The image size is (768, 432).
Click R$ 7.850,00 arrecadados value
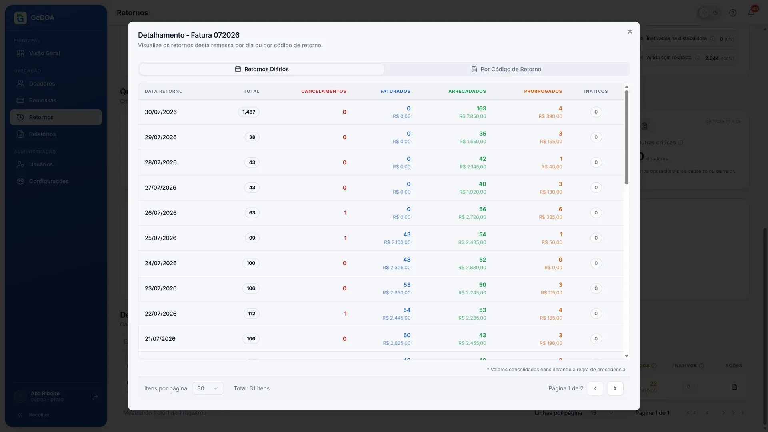[x=472, y=116]
